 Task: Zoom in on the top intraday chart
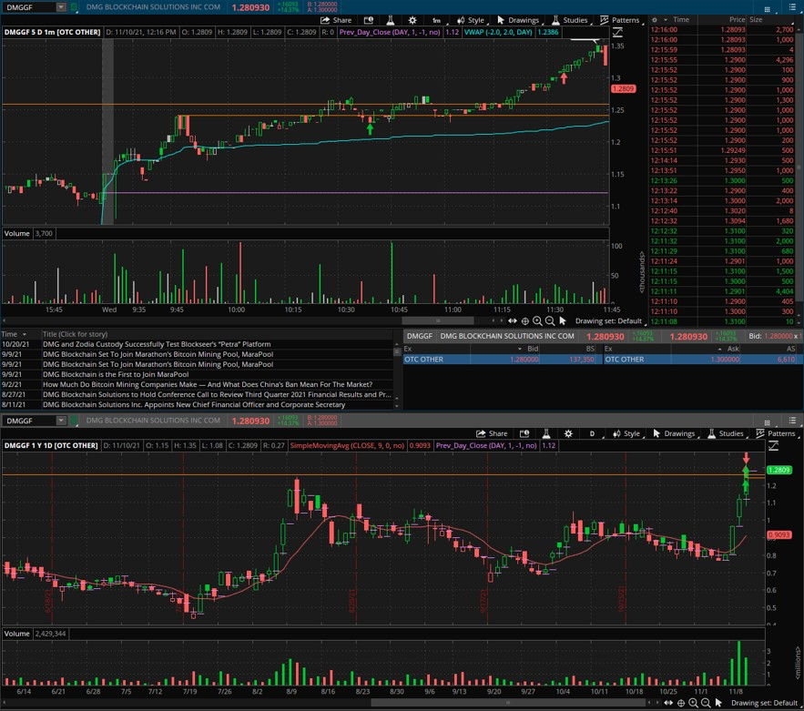pos(537,320)
